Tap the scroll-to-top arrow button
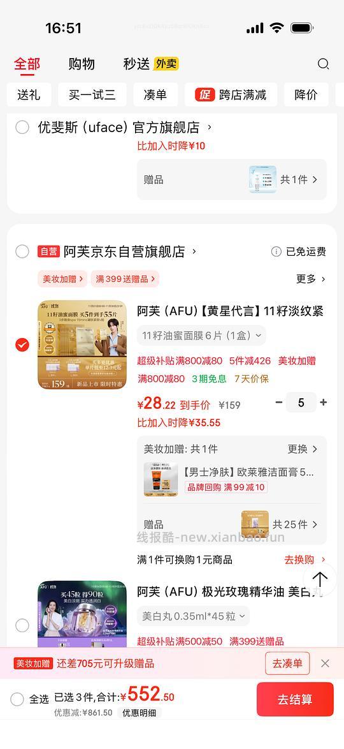Image resolution: width=344 pixels, height=749 pixels. point(320,580)
